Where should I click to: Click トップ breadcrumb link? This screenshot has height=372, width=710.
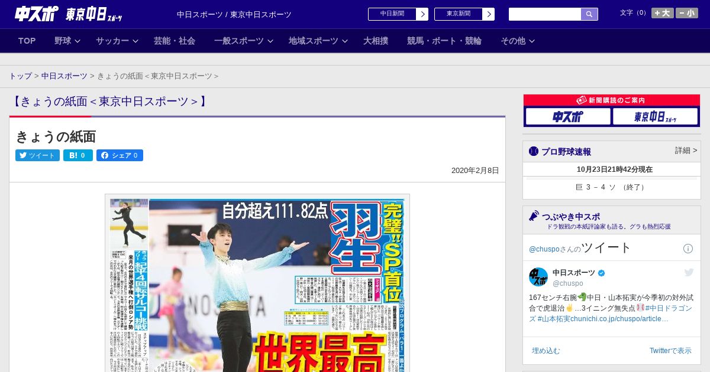click(21, 76)
